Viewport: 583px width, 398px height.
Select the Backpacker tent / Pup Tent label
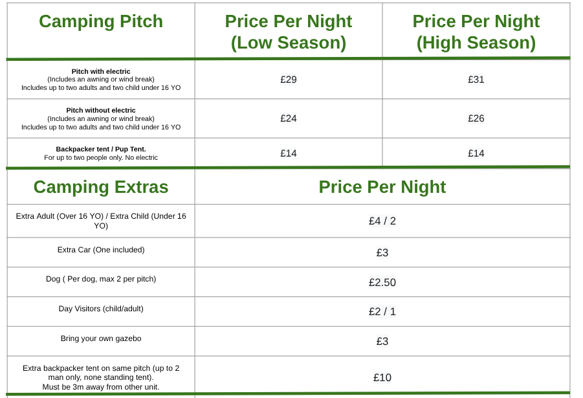coord(101,149)
